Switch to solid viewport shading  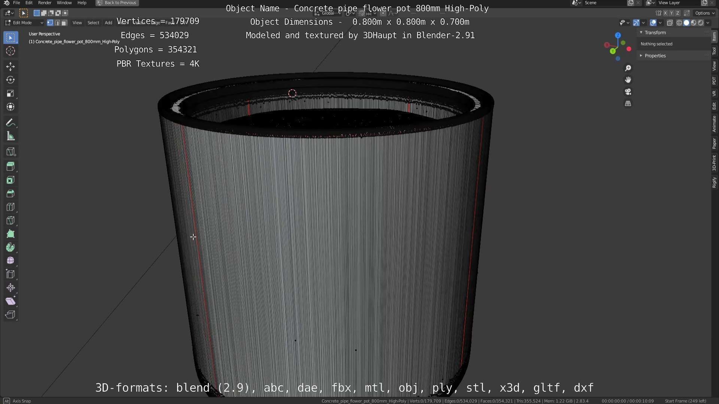686,23
